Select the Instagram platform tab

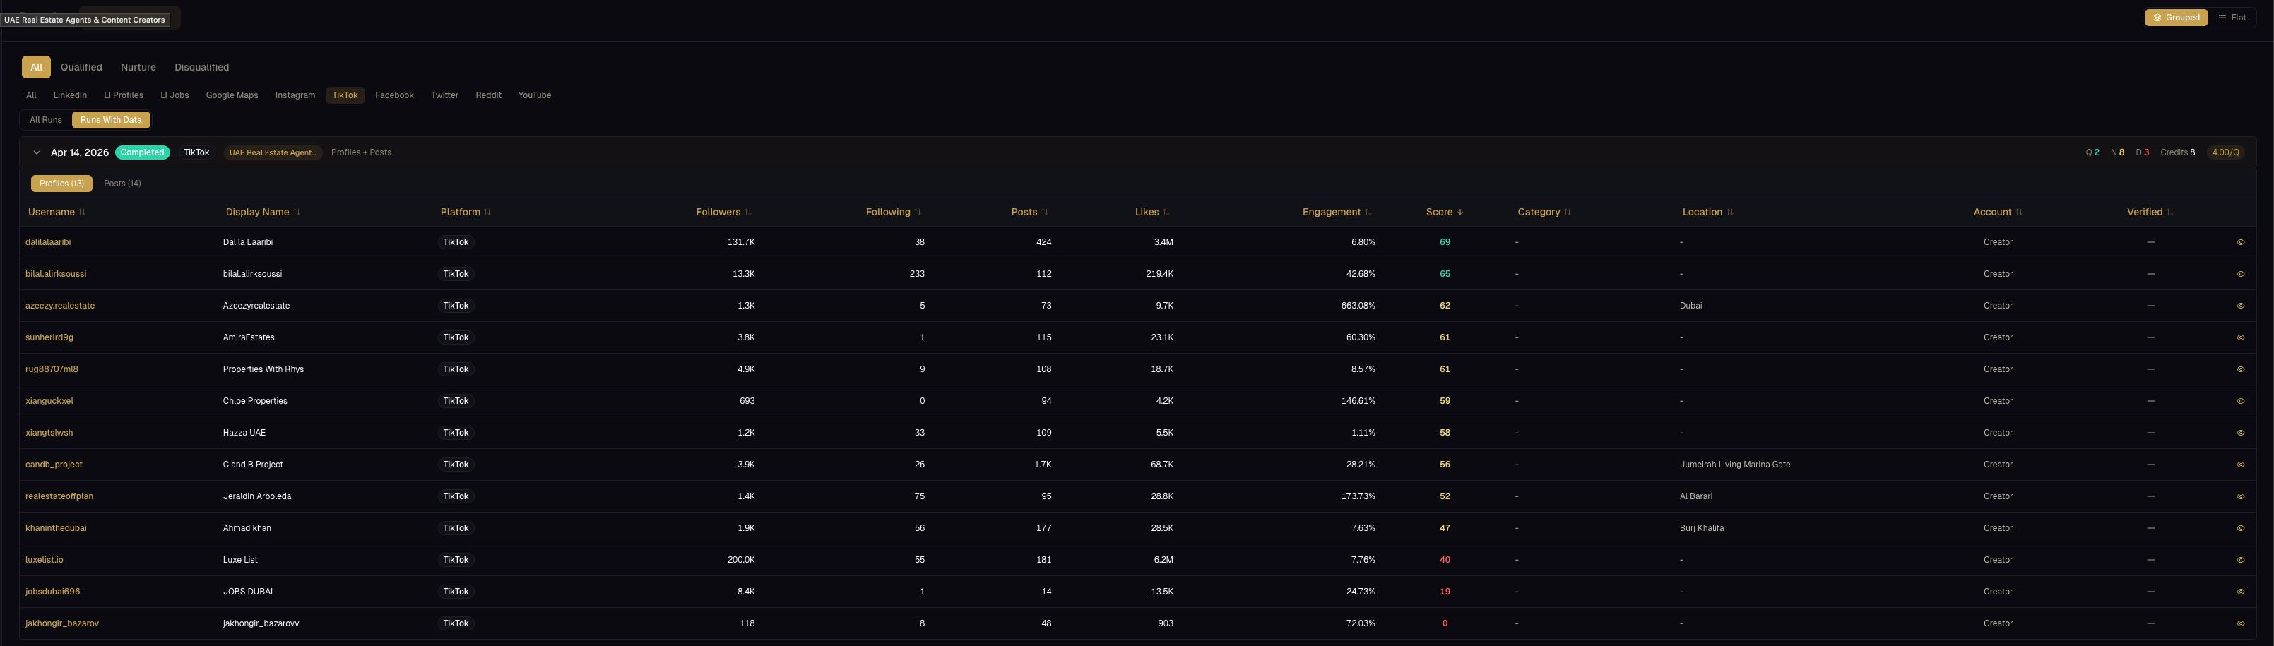[x=295, y=95]
